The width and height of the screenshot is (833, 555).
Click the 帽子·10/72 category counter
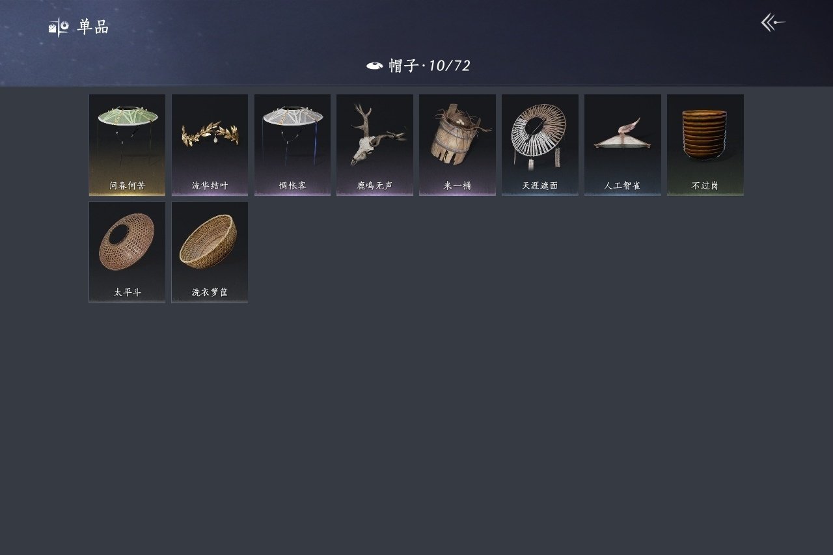430,66
